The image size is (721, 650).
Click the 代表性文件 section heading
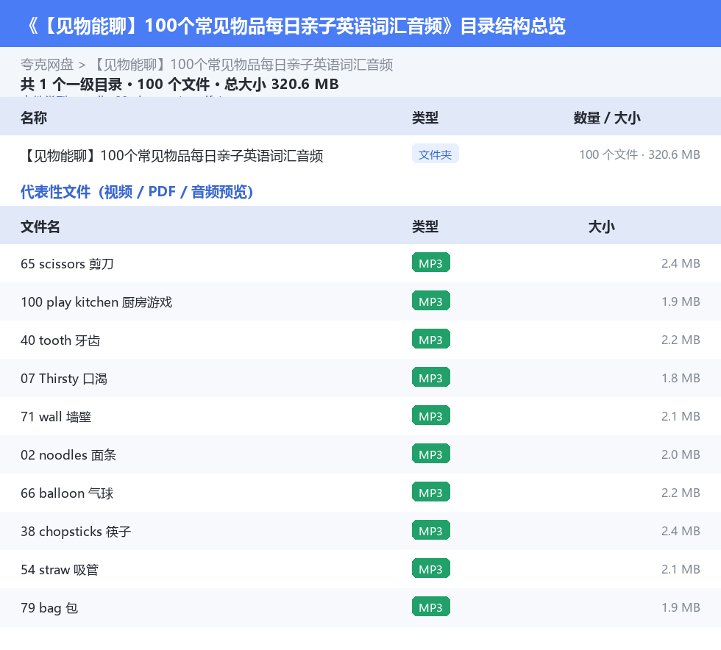point(137,192)
